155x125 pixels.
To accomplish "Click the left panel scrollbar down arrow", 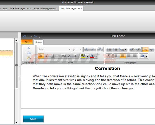I will [16, 122].
